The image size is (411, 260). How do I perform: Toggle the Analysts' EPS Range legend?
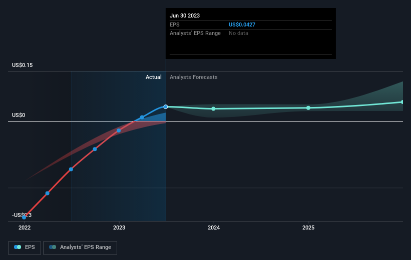(x=80, y=247)
